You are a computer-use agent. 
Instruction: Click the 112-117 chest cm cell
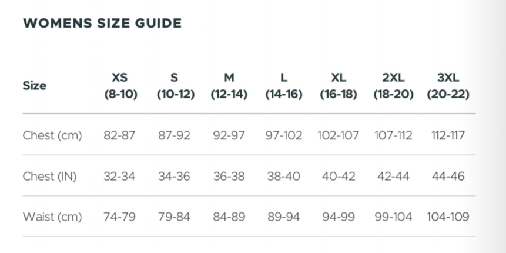coord(448,135)
